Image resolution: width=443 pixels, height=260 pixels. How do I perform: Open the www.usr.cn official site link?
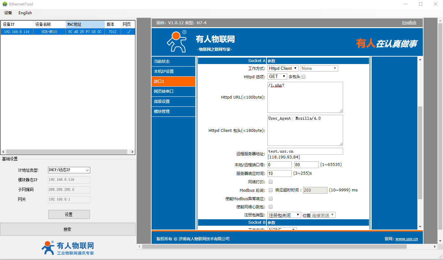coord(406,239)
